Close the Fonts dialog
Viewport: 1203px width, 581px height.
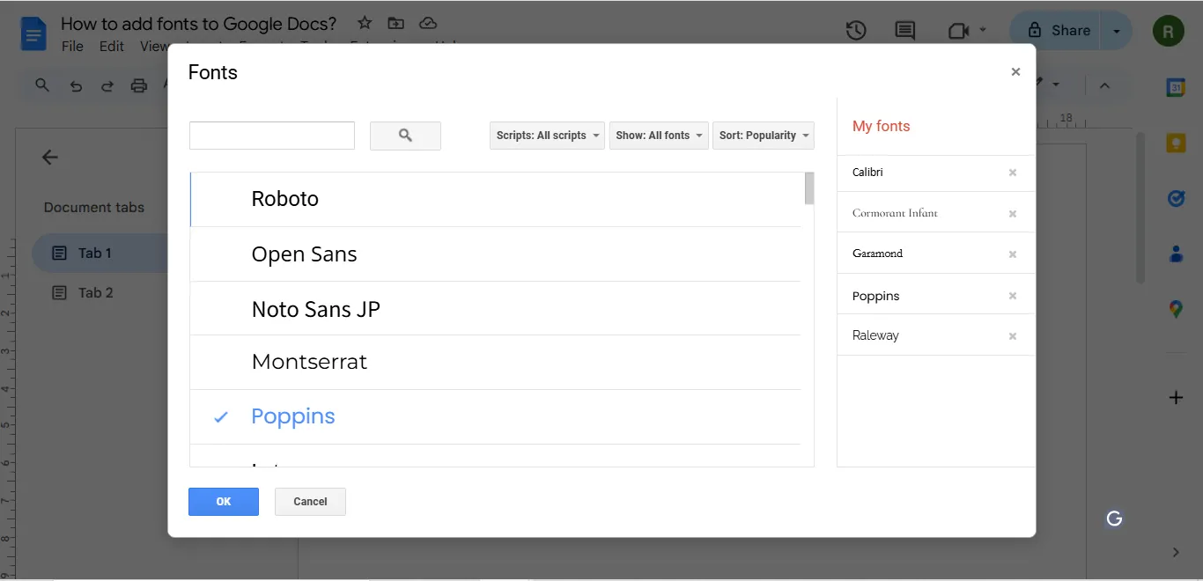1015,72
